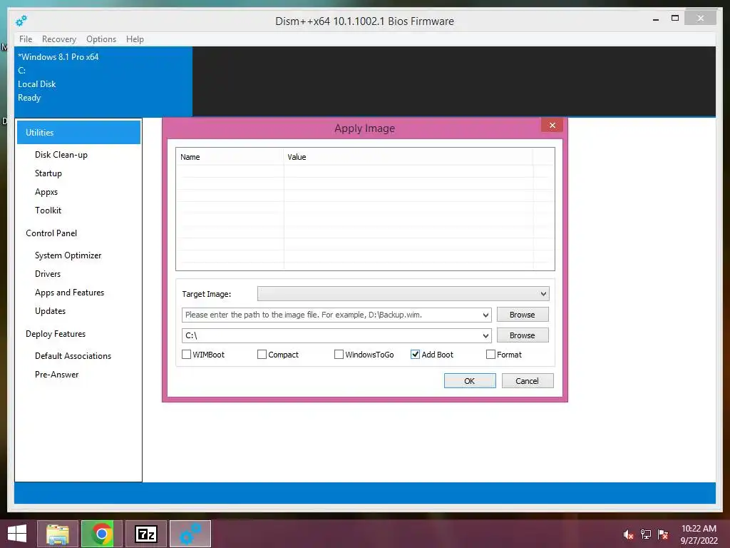Cancel the Apply Image dialog
Image resolution: width=730 pixels, height=548 pixels.
click(x=528, y=381)
